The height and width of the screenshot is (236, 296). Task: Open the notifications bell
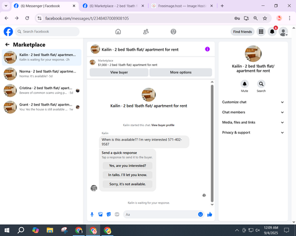coord(272,31)
